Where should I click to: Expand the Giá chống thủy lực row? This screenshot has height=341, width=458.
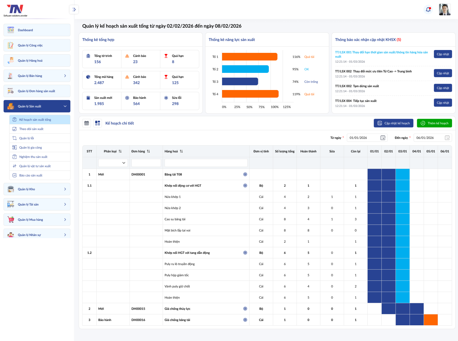coord(245,309)
